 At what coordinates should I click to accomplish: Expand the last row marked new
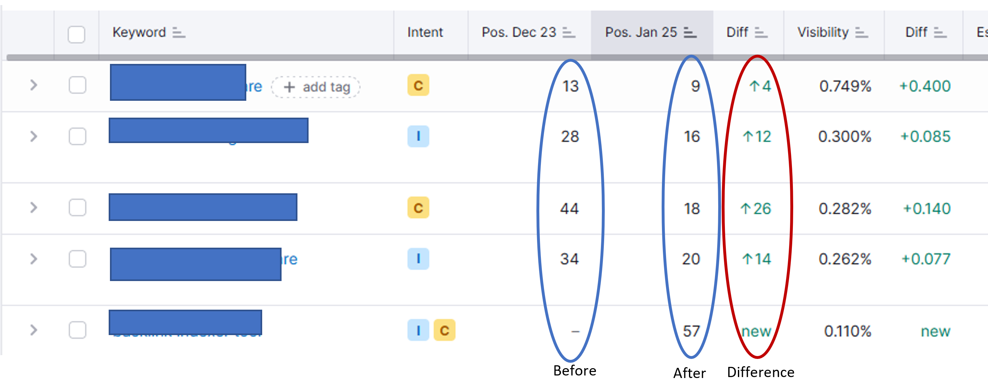(34, 330)
